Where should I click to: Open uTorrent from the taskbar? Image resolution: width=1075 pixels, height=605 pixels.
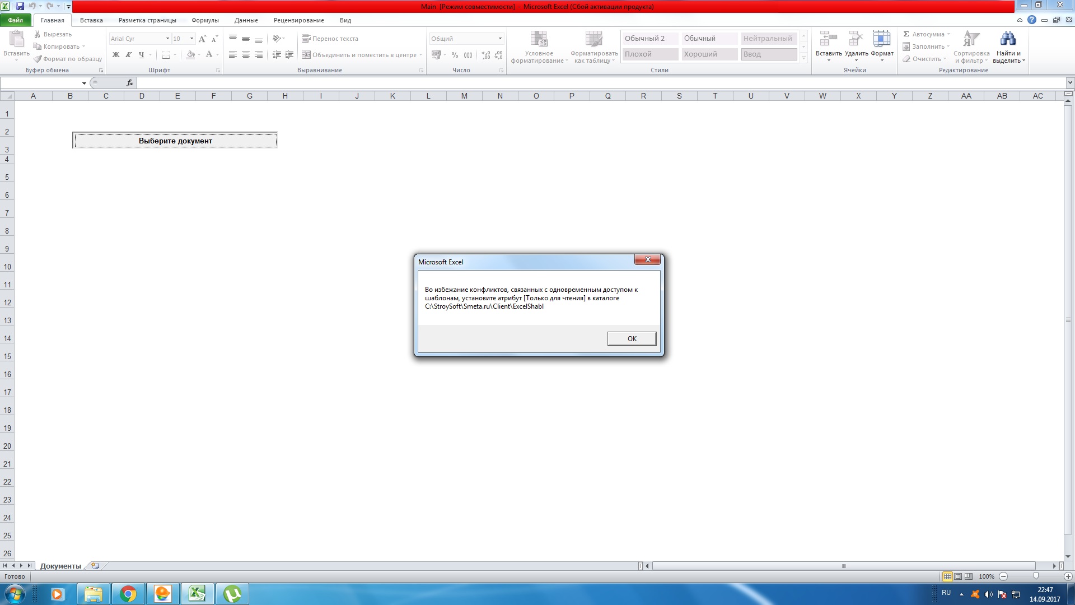click(x=232, y=594)
